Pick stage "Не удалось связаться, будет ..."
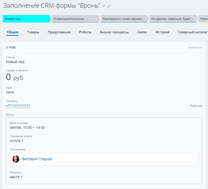 (173, 19)
